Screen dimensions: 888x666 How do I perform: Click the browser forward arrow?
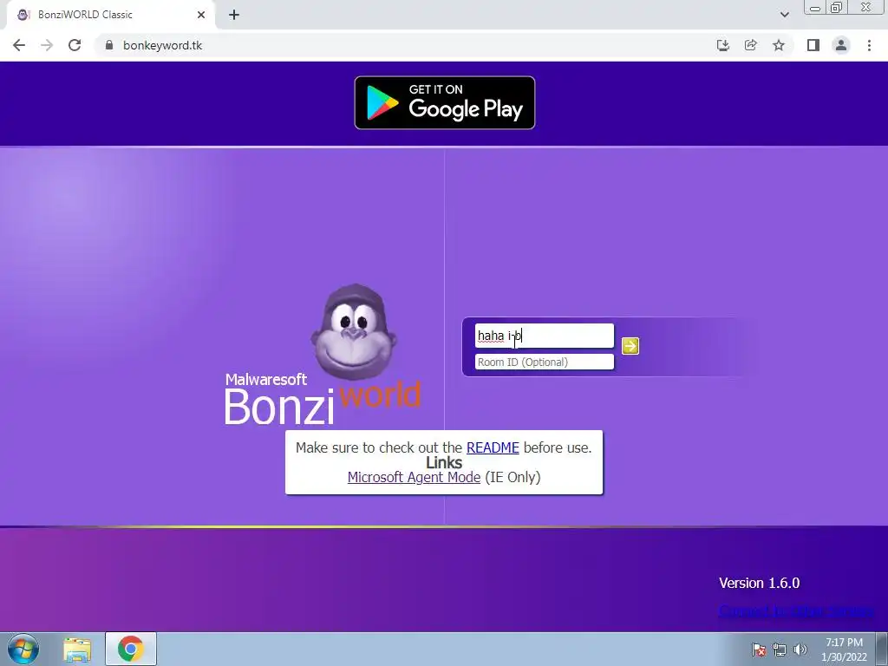click(x=47, y=45)
